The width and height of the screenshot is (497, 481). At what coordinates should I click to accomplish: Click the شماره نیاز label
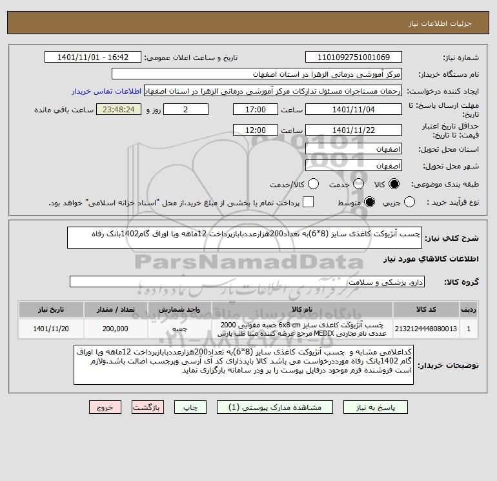[x=461, y=57]
